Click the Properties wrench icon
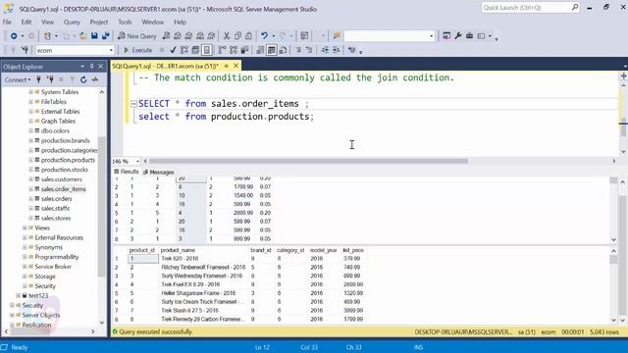The width and height of the screenshot is (628, 353). click(x=458, y=36)
